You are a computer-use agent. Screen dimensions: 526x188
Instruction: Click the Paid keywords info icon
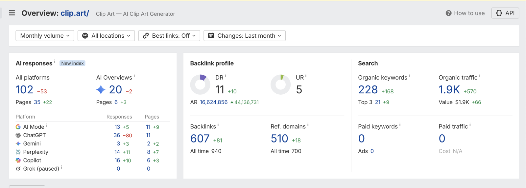coord(400,125)
